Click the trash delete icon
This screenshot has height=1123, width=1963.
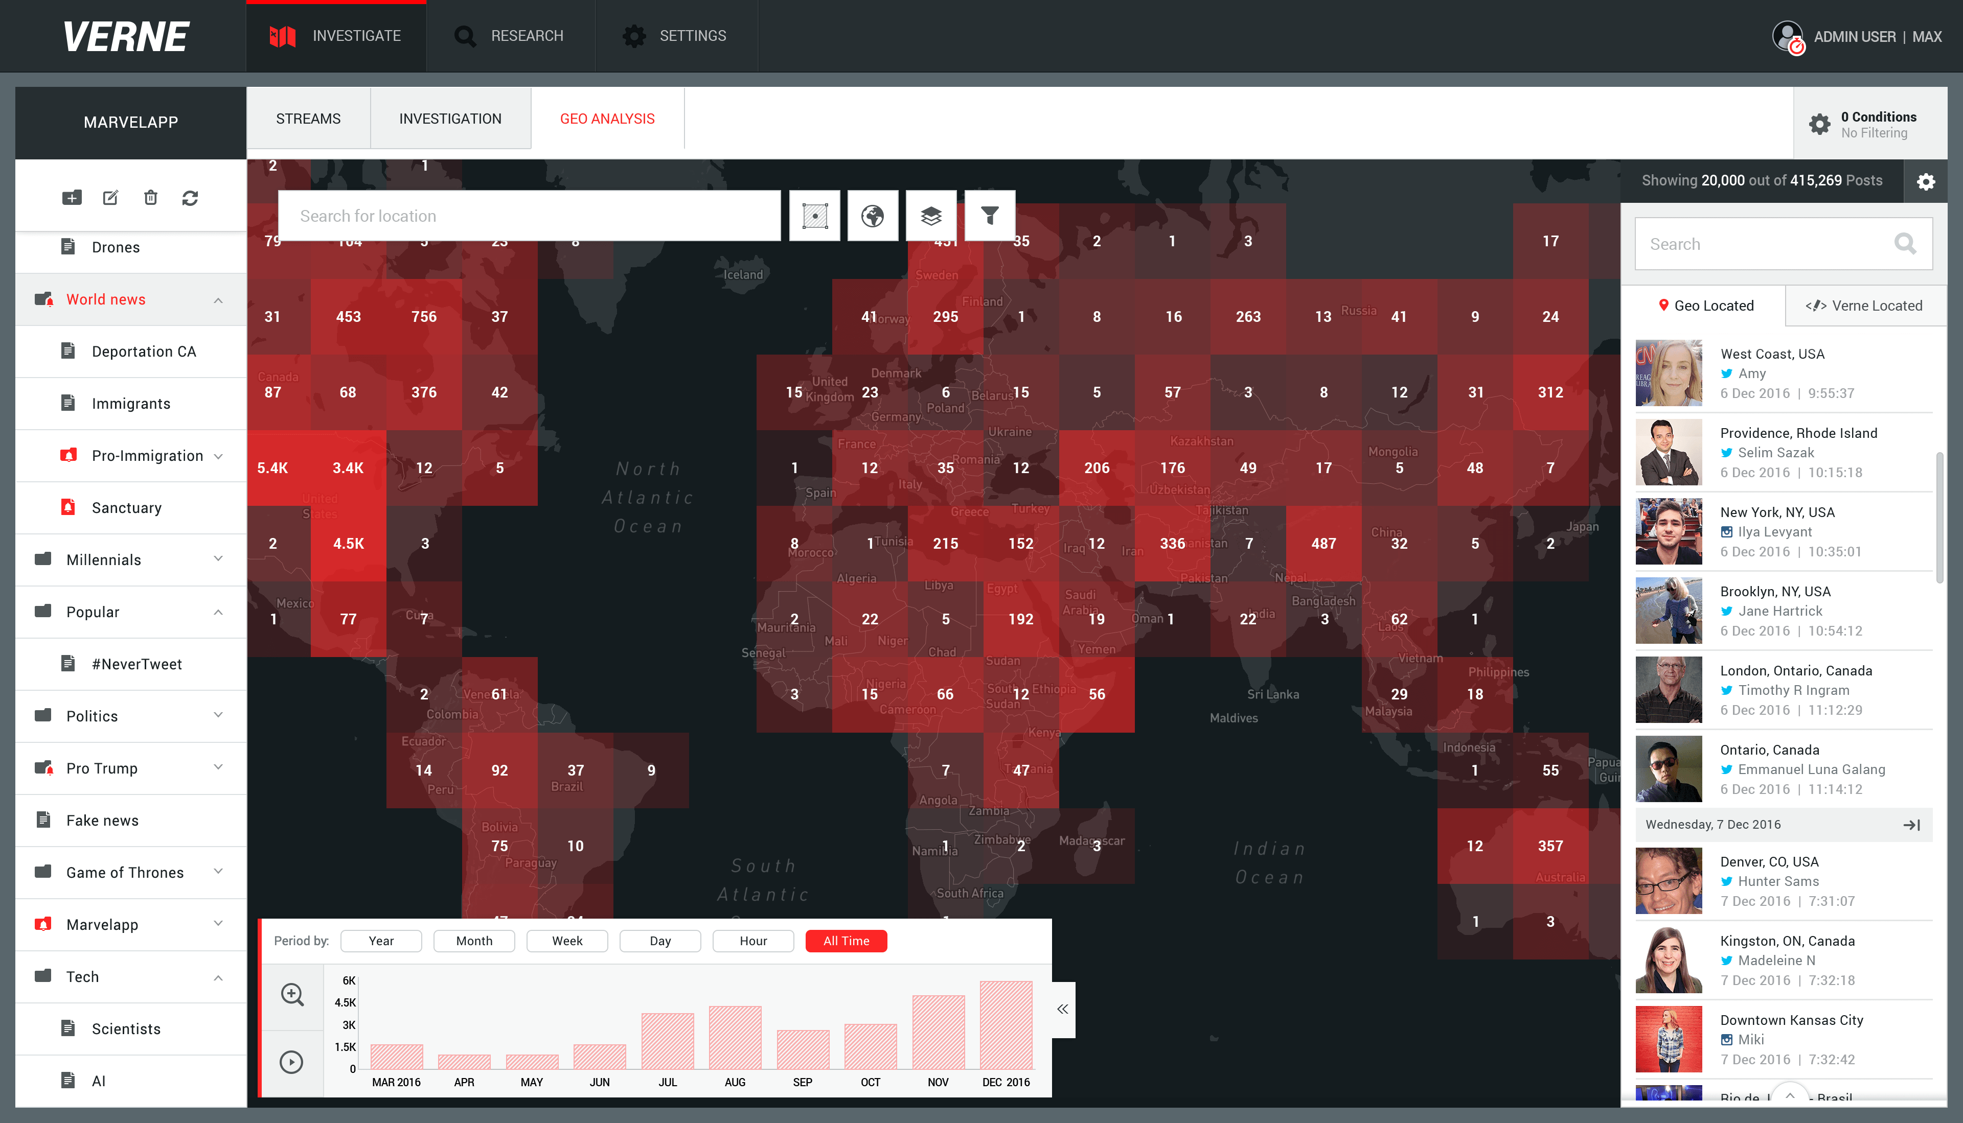point(150,198)
